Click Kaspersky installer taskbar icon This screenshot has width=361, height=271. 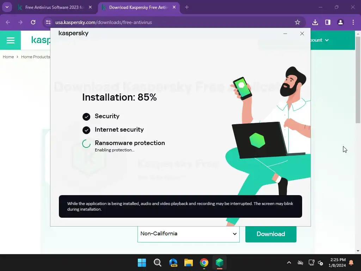coord(220,263)
